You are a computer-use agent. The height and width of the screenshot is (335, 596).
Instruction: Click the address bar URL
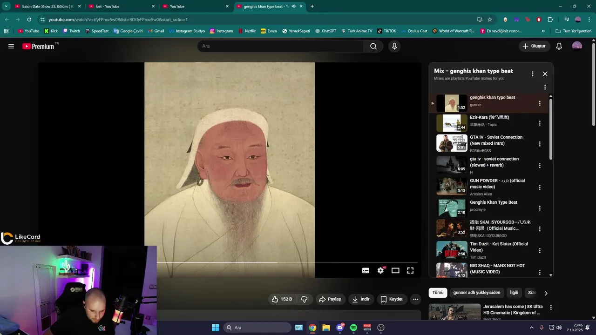click(118, 20)
